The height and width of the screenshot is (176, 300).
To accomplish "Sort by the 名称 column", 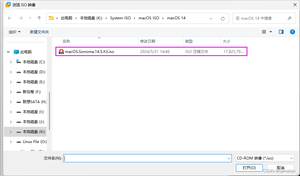I will [x=66, y=41].
